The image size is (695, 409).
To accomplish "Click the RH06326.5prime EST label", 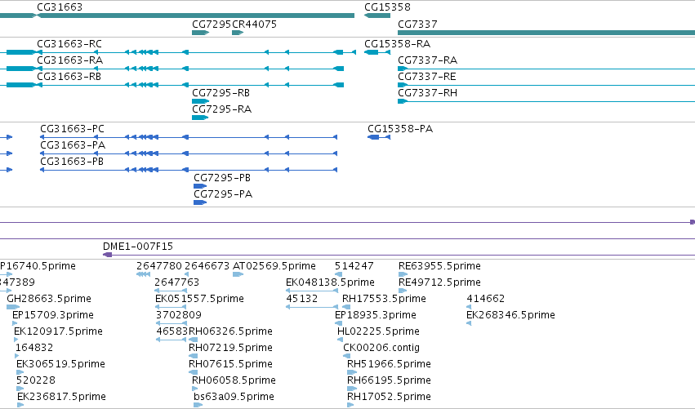I will 230,332.
